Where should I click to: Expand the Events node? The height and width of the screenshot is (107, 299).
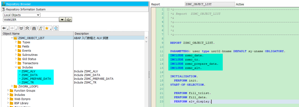coord(16,51)
